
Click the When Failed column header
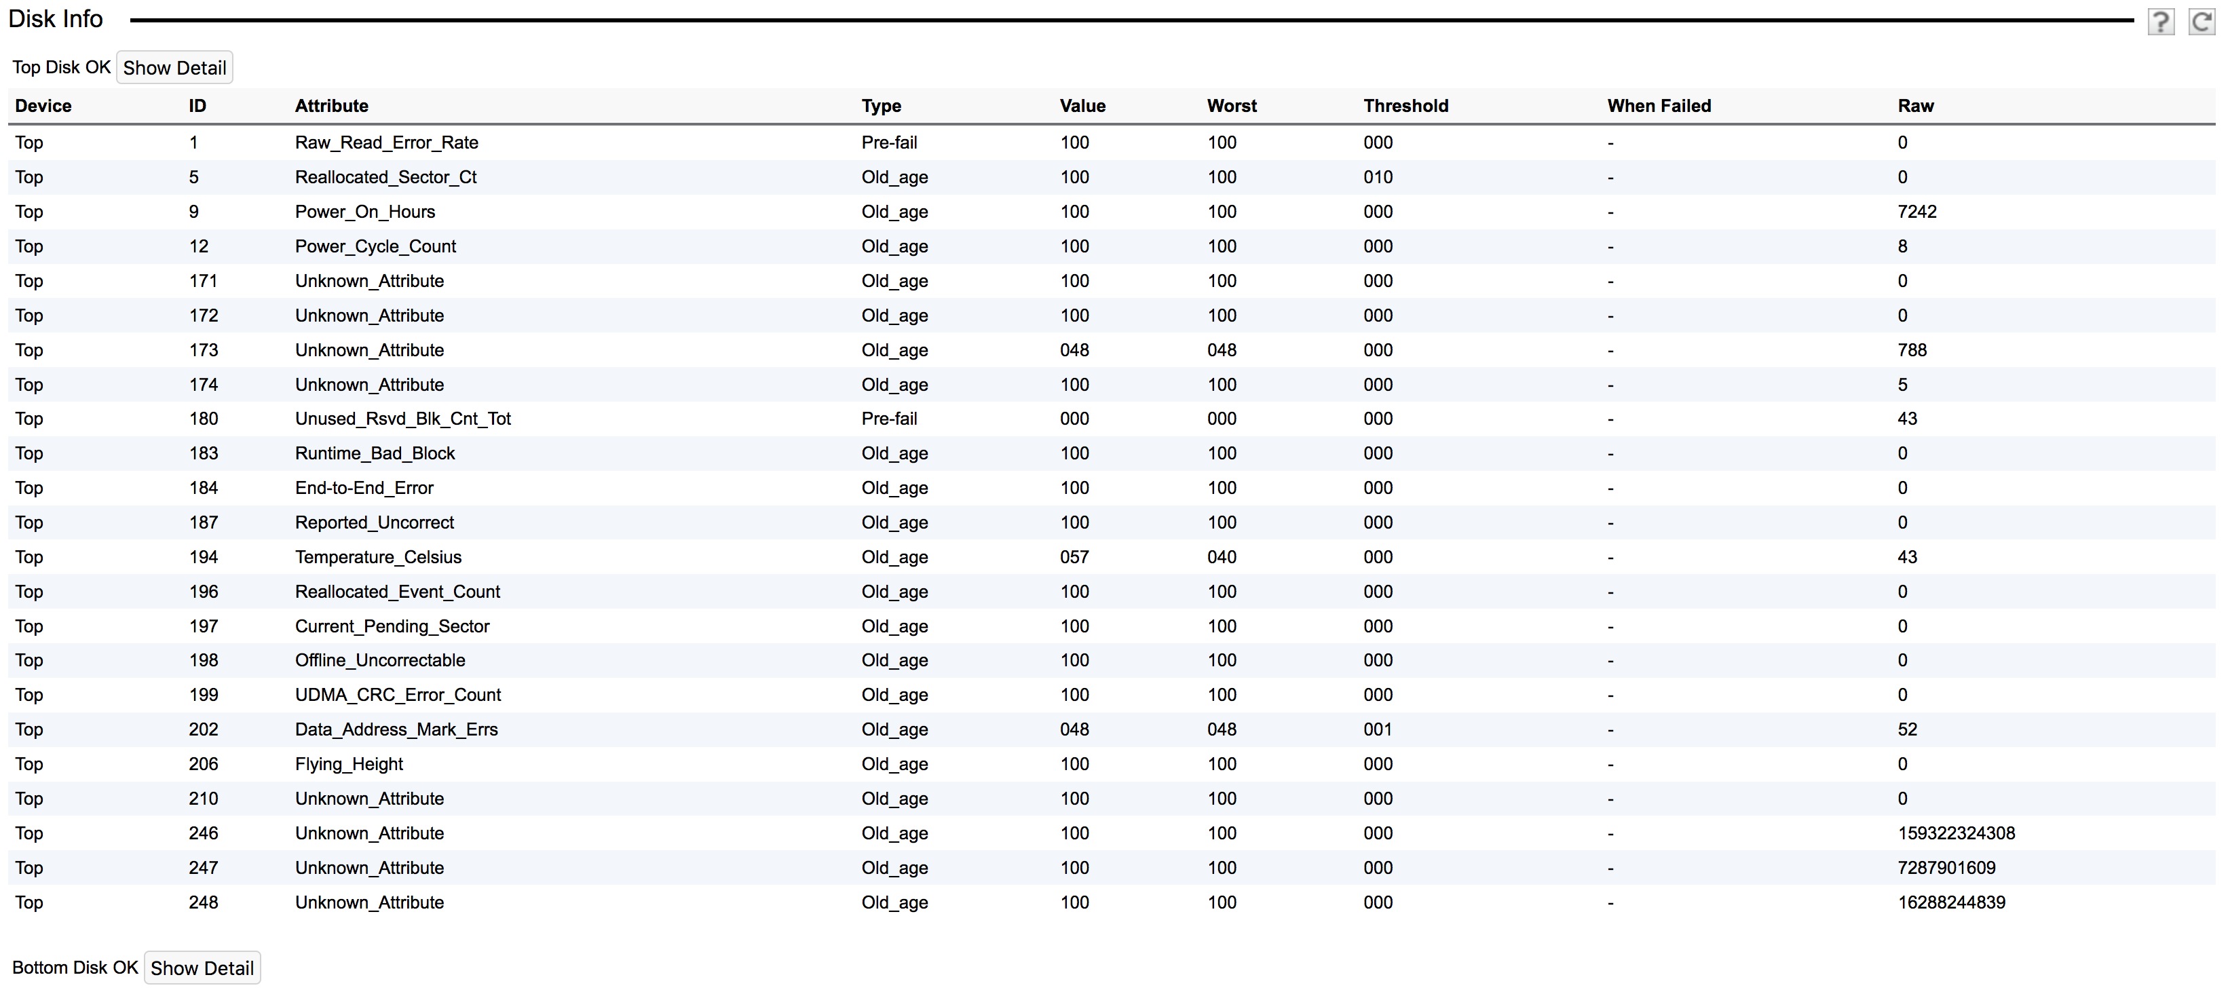[1659, 106]
